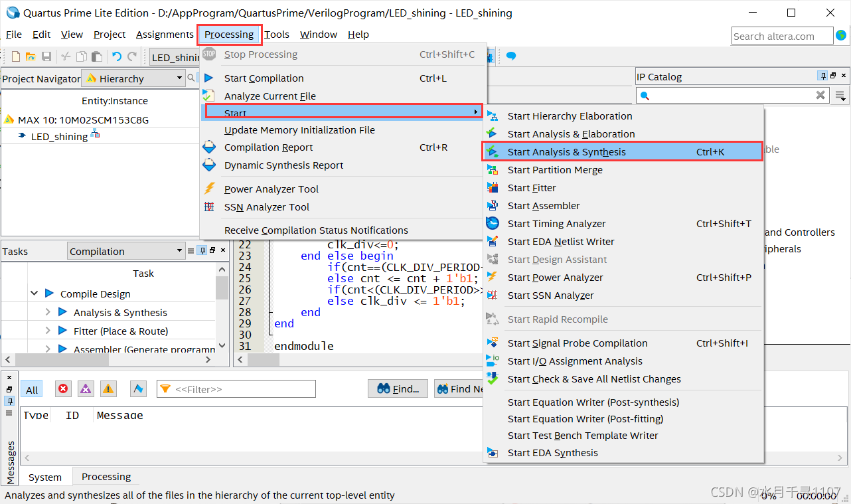
Task: Click the IP Catalog search field
Action: point(733,96)
